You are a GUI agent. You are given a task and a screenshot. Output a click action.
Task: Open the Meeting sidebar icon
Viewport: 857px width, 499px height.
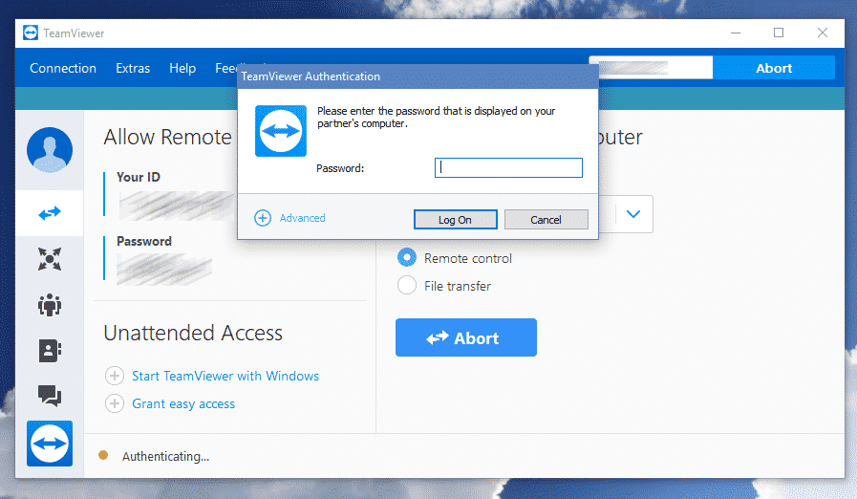point(49,304)
